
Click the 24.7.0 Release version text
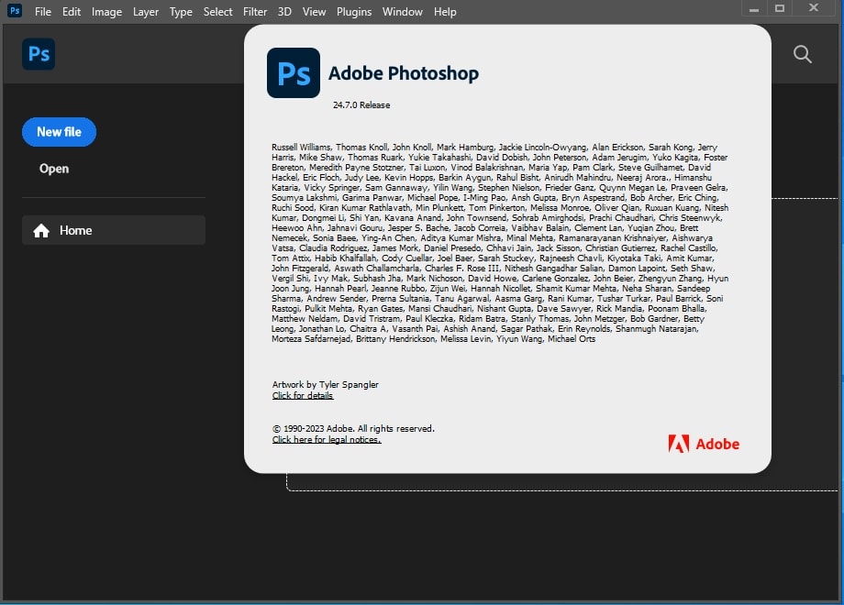coord(361,104)
